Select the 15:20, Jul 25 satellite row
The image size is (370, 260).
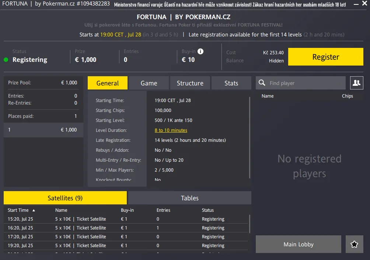[x=126, y=219]
